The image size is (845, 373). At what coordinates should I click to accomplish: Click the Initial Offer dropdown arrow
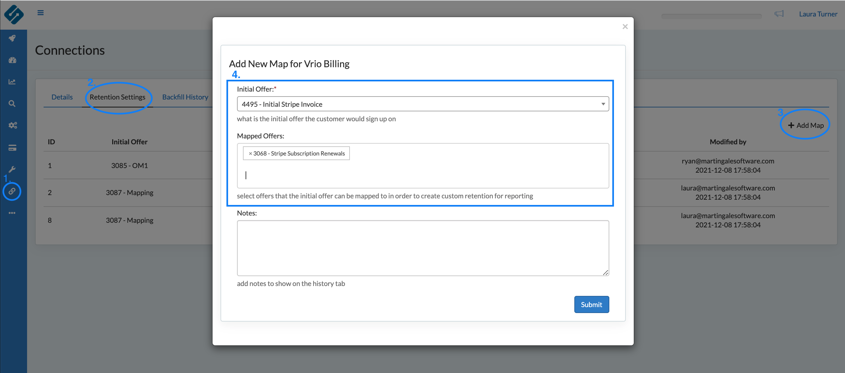coord(603,104)
